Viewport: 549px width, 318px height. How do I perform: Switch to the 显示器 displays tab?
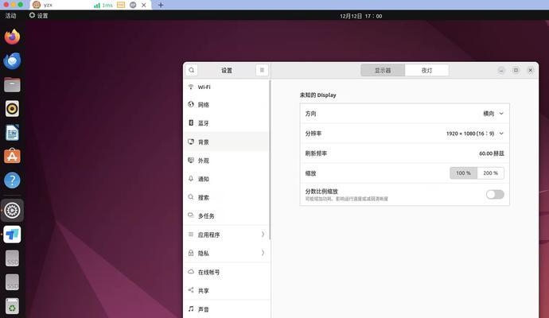coord(383,70)
